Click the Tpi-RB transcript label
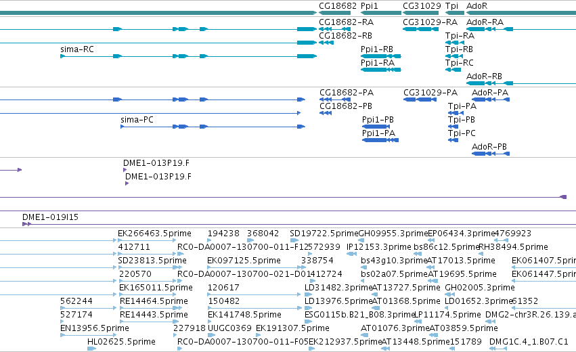Image resolution: width=576 pixels, height=352 pixels. click(459, 49)
